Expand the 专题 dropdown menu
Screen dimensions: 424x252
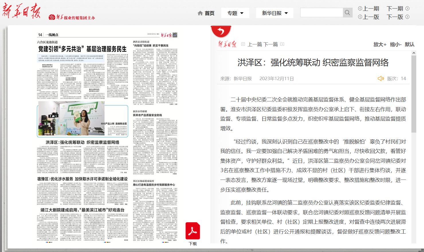pyautogui.click(x=235, y=13)
